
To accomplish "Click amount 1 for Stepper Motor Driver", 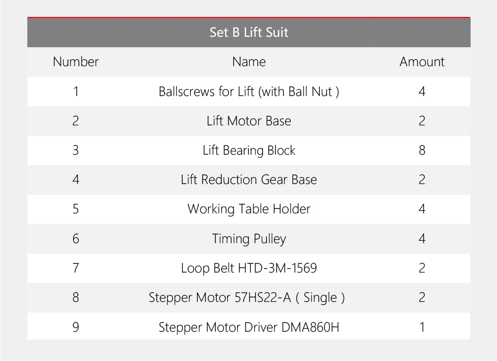I will click(422, 327).
